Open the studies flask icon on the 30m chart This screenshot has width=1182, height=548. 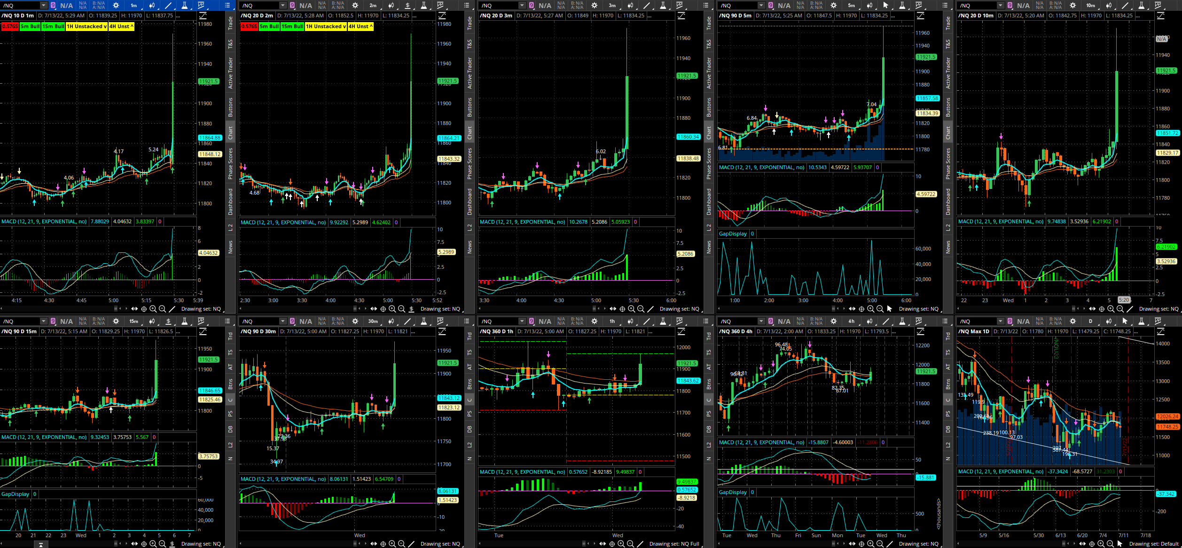pyautogui.click(x=424, y=321)
